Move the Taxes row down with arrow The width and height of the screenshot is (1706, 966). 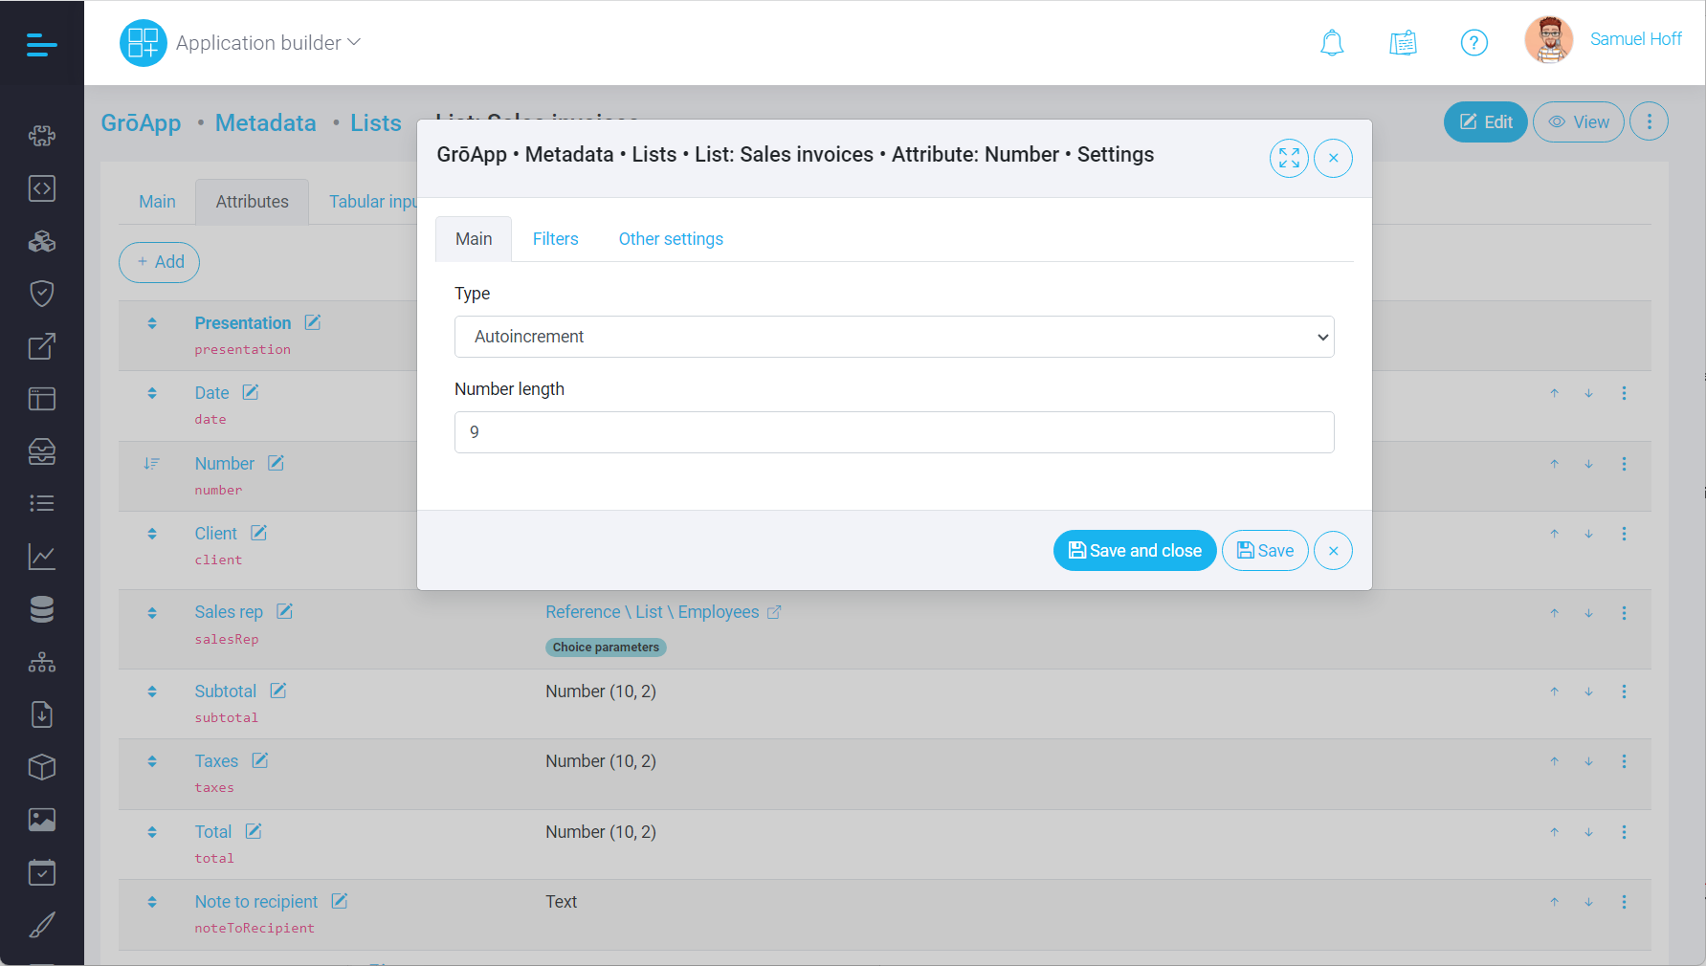click(1588, 762)
